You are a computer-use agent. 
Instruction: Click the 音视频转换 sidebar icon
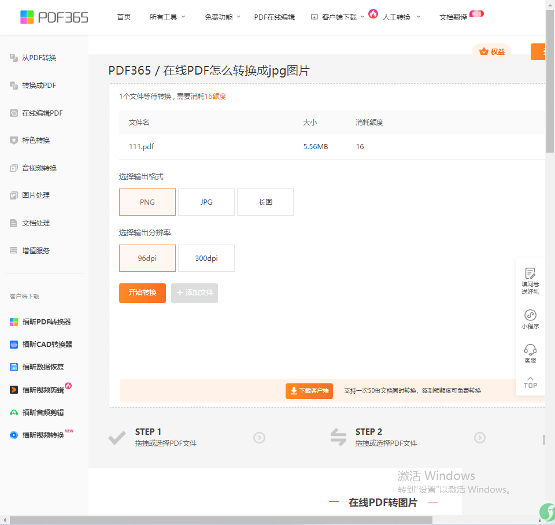coord(14,168)
